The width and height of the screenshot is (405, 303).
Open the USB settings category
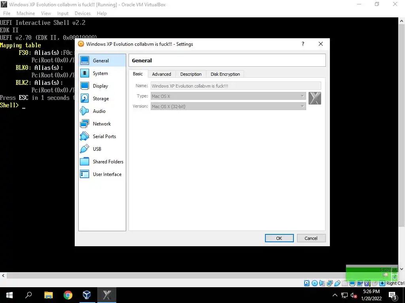pos(102,149)
